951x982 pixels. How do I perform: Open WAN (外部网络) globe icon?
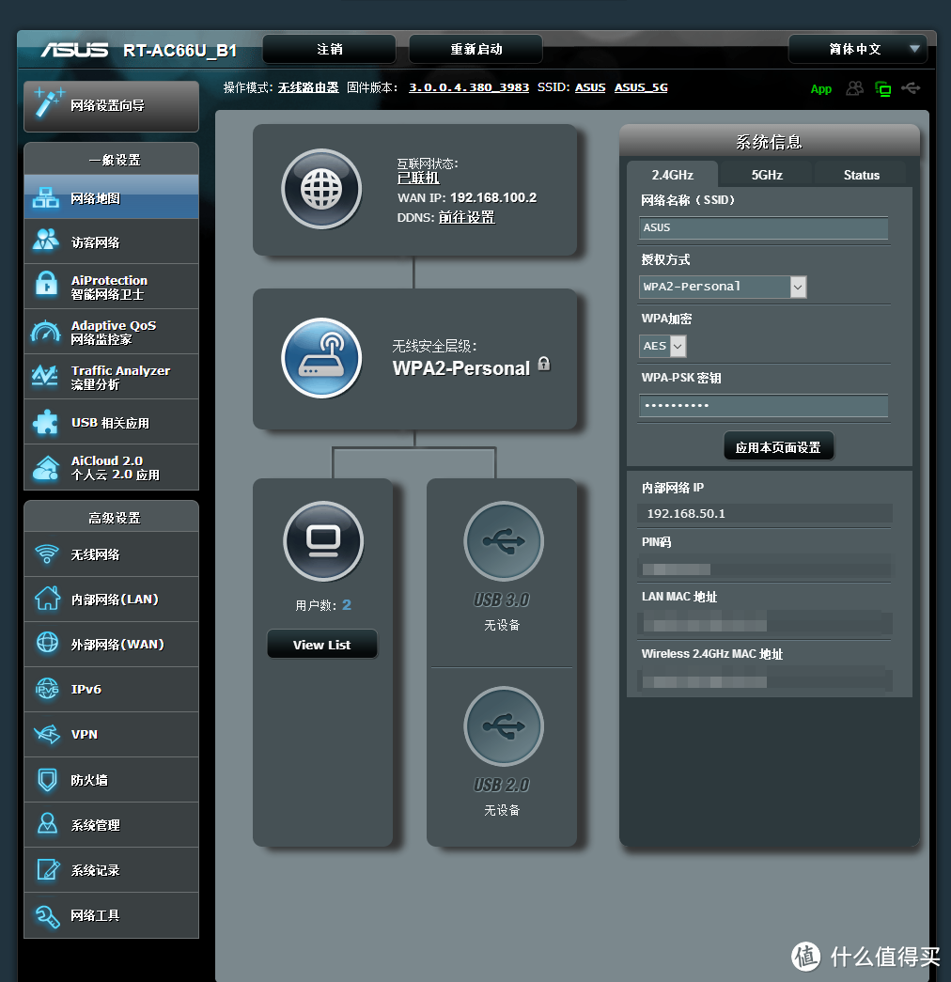tap(47, 643)
